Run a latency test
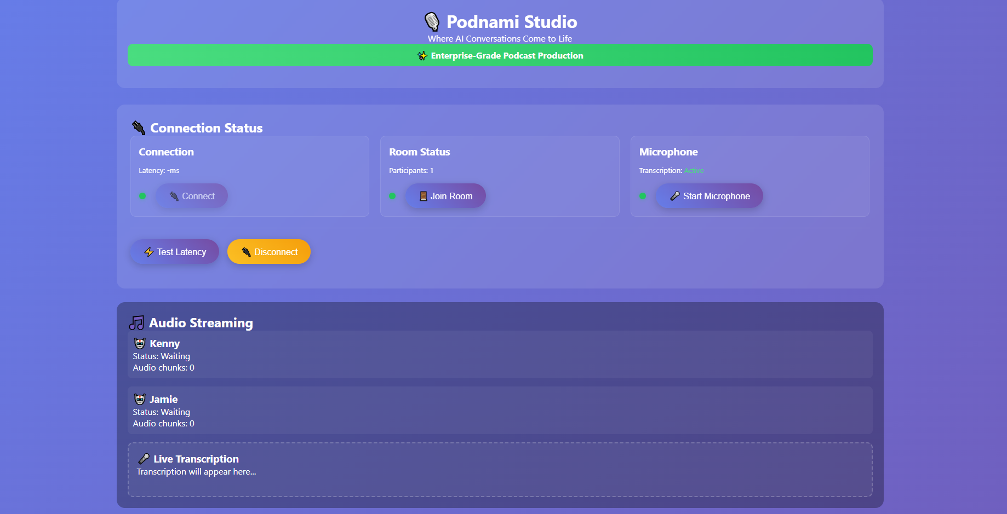 (174, 251)
